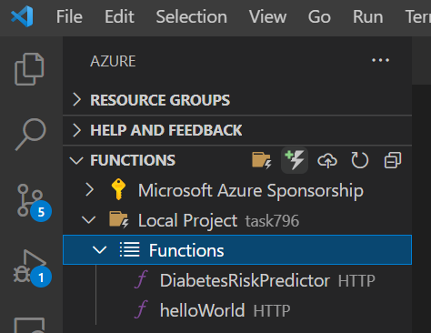The width and height of the screenshot is (431, 333).
Task: Collapse the Local Project node chevron
Action: click(x=89, y=220)
